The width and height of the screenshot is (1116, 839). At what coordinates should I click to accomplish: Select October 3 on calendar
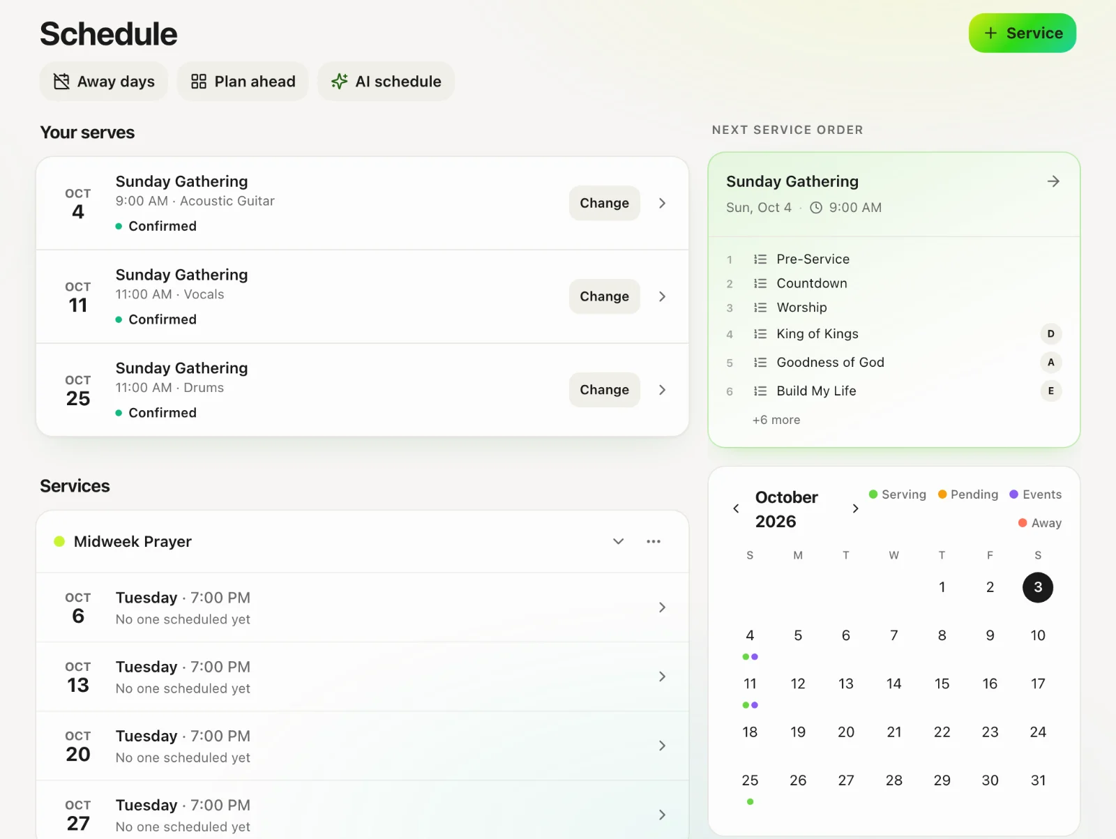point(1038,587)
